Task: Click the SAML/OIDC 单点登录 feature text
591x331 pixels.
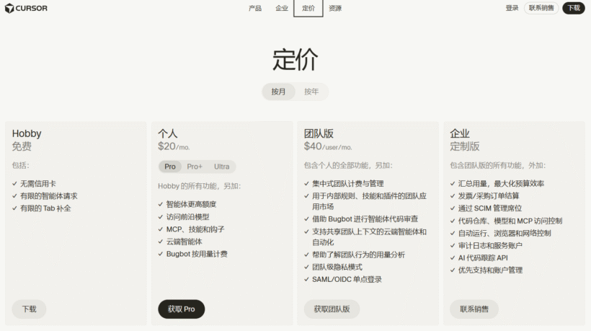Action: tap(347, 279)
